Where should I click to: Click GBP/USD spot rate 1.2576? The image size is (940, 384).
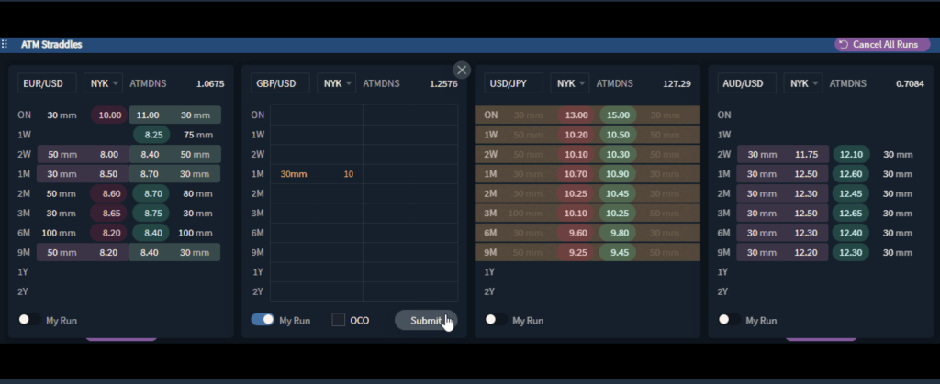pyautogui.click(x=443, y=83)
